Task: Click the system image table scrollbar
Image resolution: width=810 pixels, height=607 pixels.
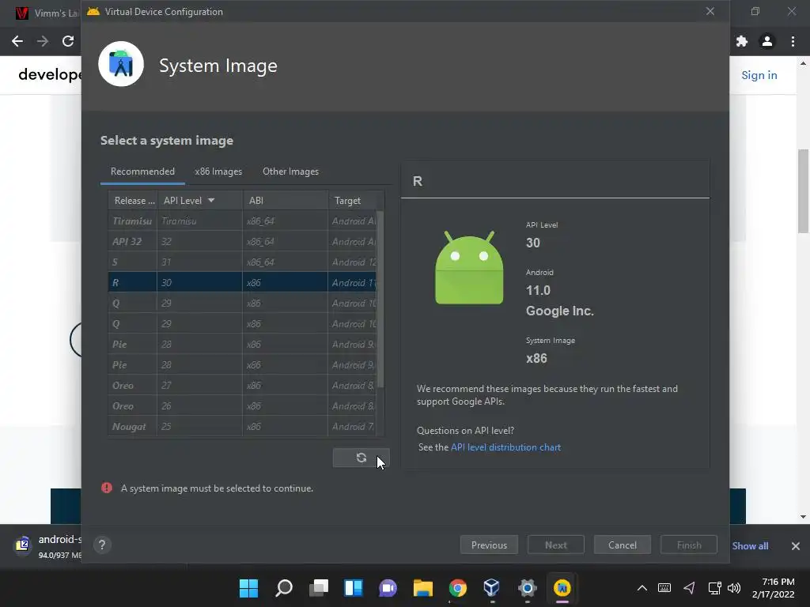Action: pyautogui.click(x=380, y=300)
